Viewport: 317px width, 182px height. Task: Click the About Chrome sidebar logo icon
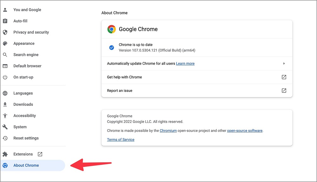click(x=5, y=165)
